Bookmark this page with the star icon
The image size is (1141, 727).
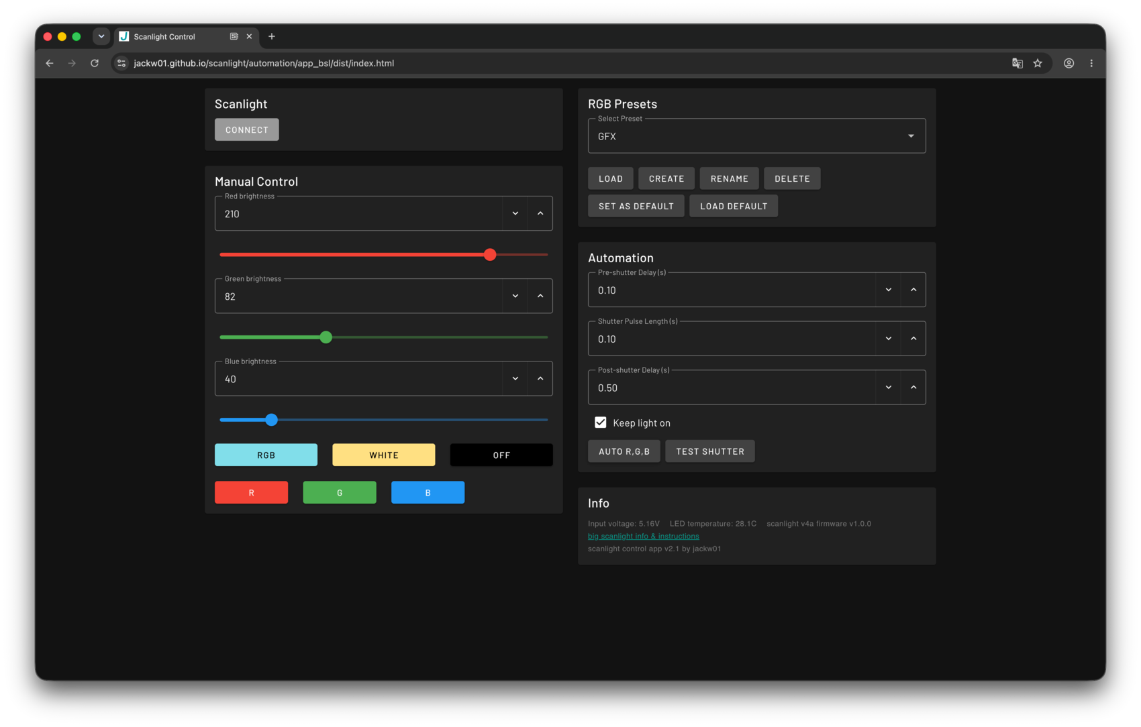1038,63
